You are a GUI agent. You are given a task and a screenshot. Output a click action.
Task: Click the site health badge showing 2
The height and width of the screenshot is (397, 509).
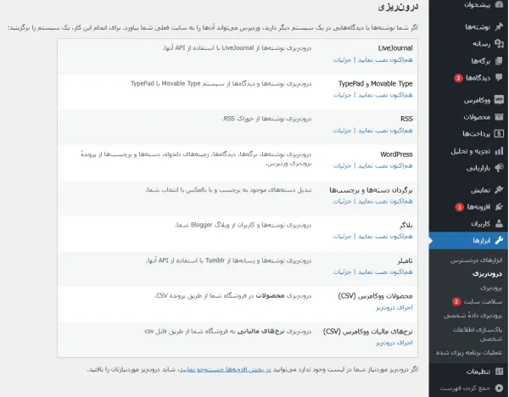coord(456,301)
